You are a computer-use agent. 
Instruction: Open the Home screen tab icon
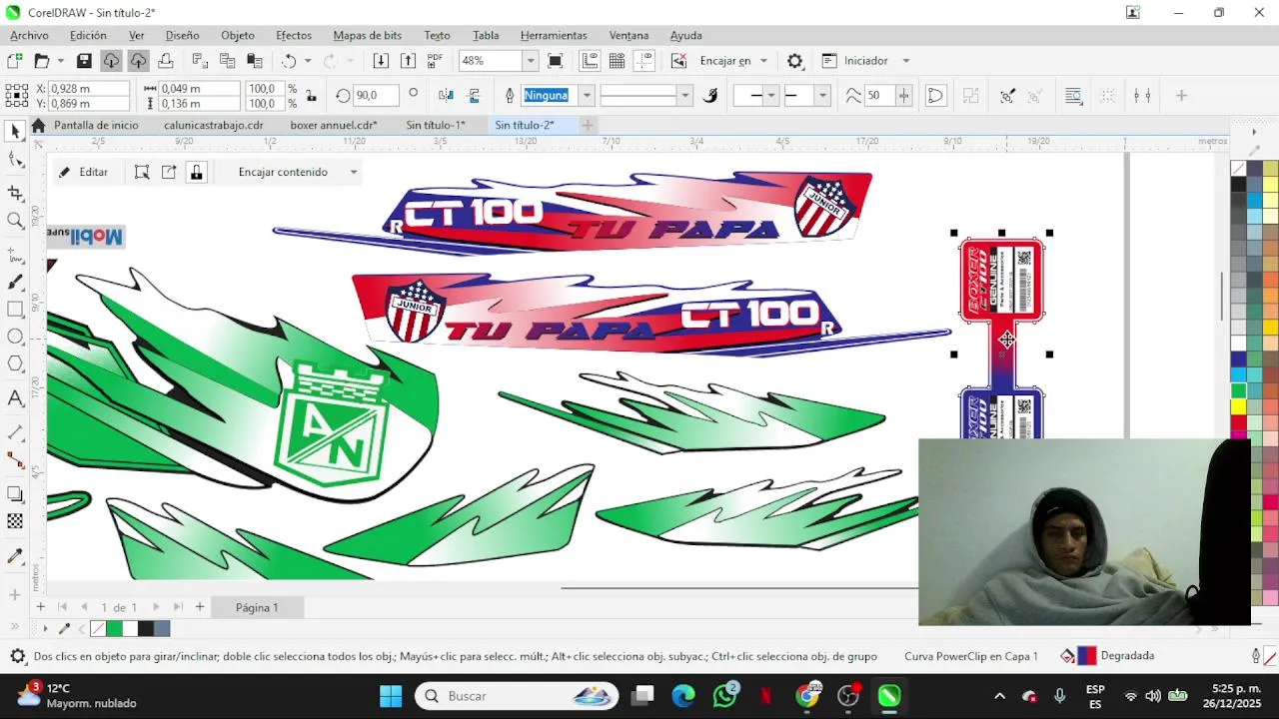coord(38,125)
